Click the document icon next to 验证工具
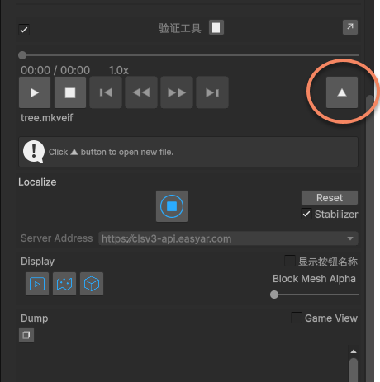Image resolution: width=380 pixels, height=382 pixels. click(x=216, y=27)
